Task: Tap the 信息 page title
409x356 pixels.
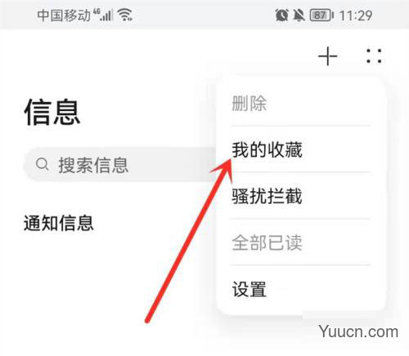Action: [52, 112]
